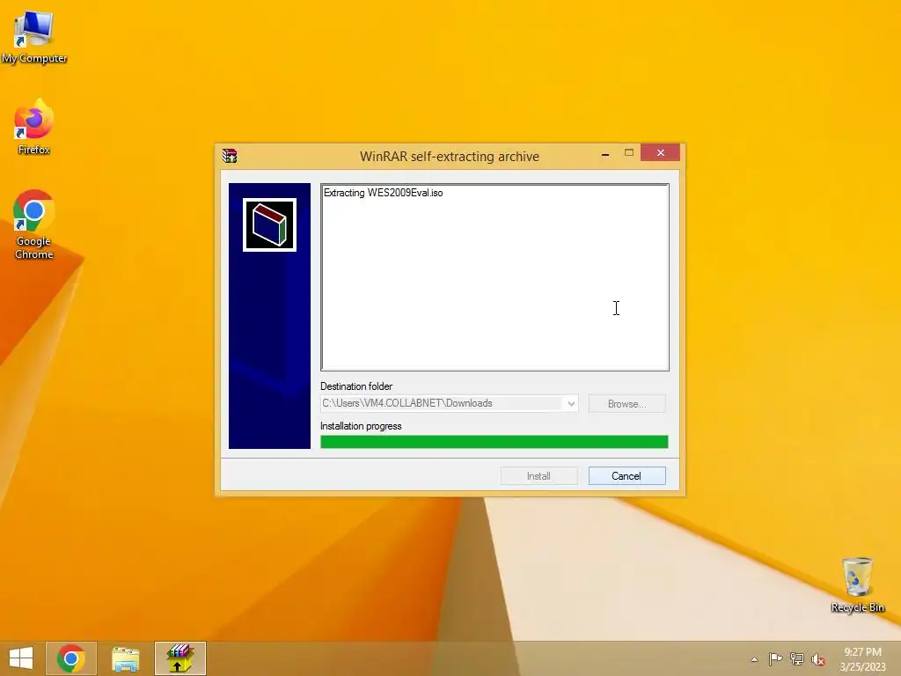
Task: Open the network tray icon
Action: coord(797,658)
